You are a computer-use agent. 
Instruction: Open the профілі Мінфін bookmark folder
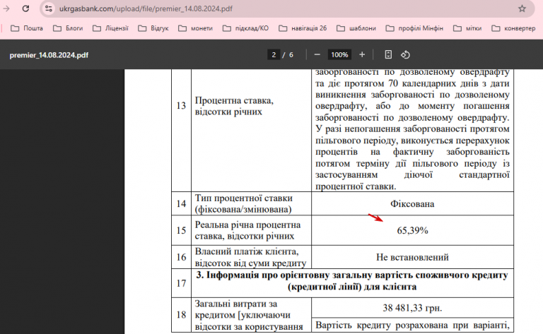click(414, 28)
